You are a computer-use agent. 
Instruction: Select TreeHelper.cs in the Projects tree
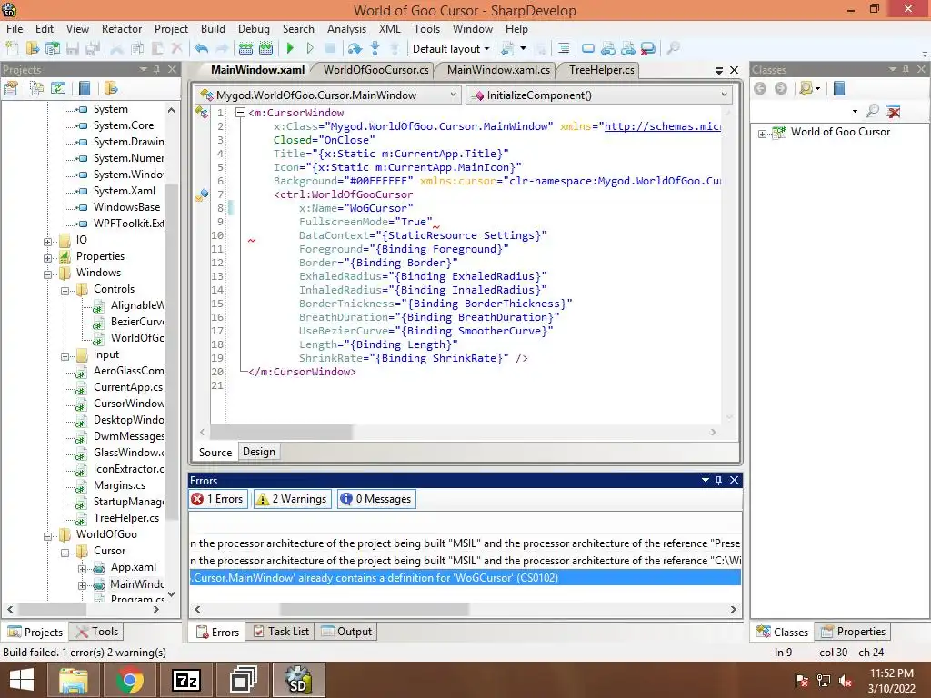[x=125, y=518]
